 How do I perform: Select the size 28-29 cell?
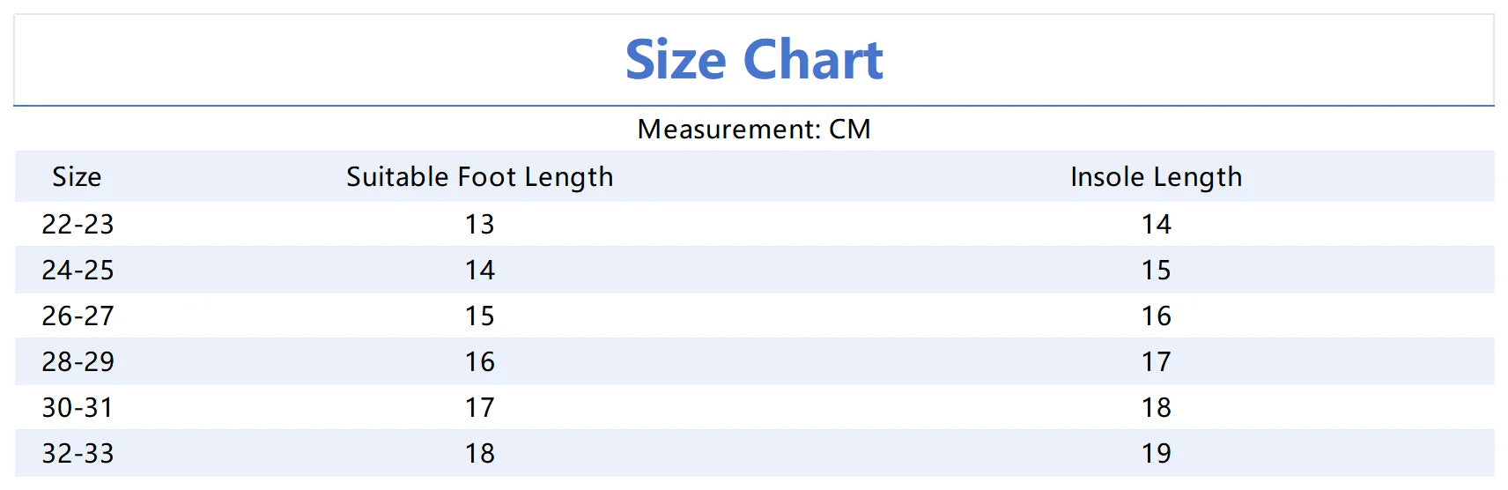point(78,361)
